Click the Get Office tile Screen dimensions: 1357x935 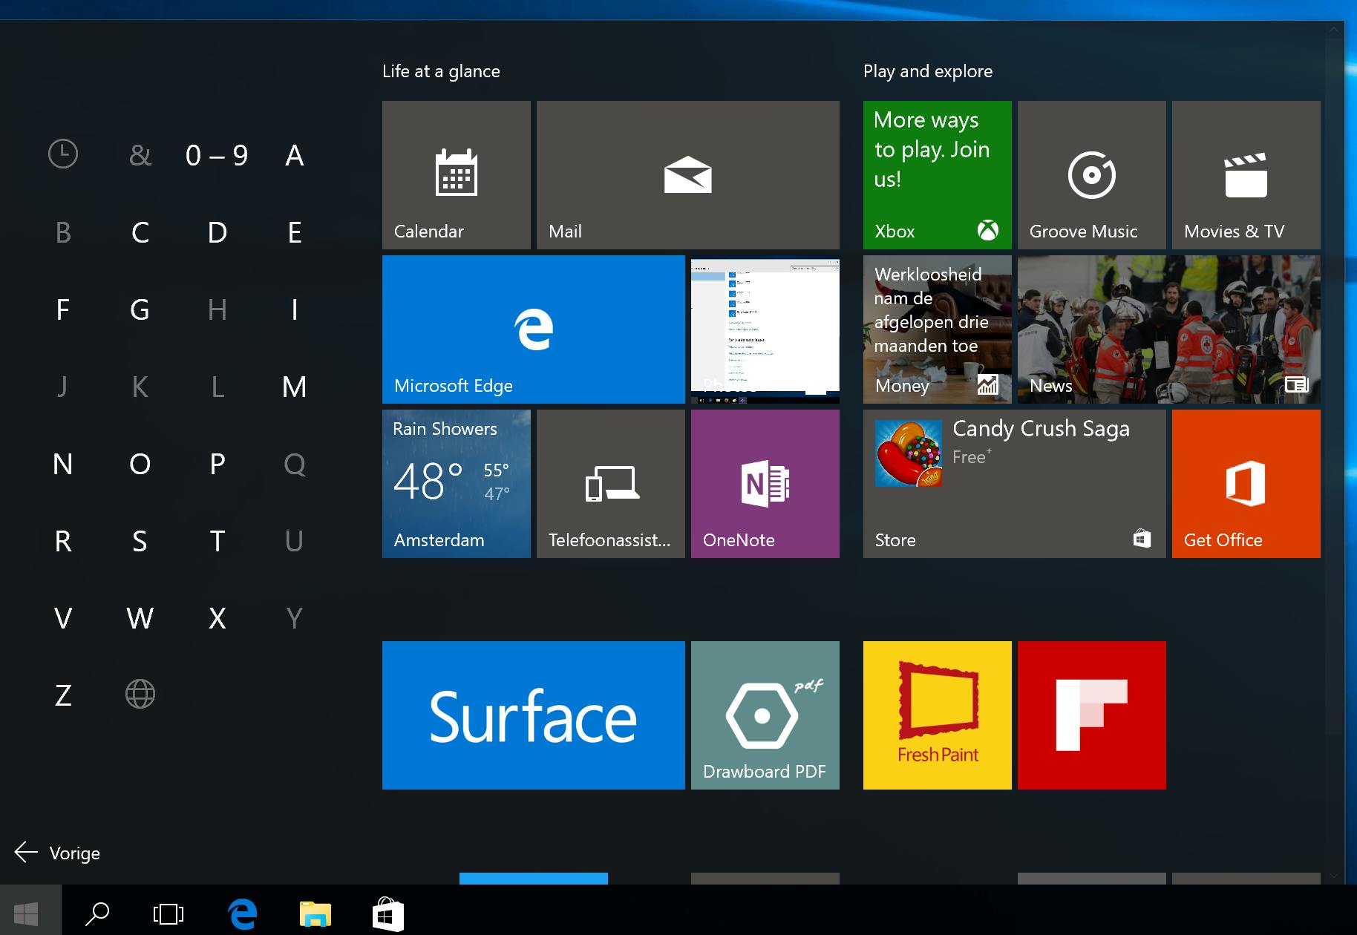tap(1246, 484)
